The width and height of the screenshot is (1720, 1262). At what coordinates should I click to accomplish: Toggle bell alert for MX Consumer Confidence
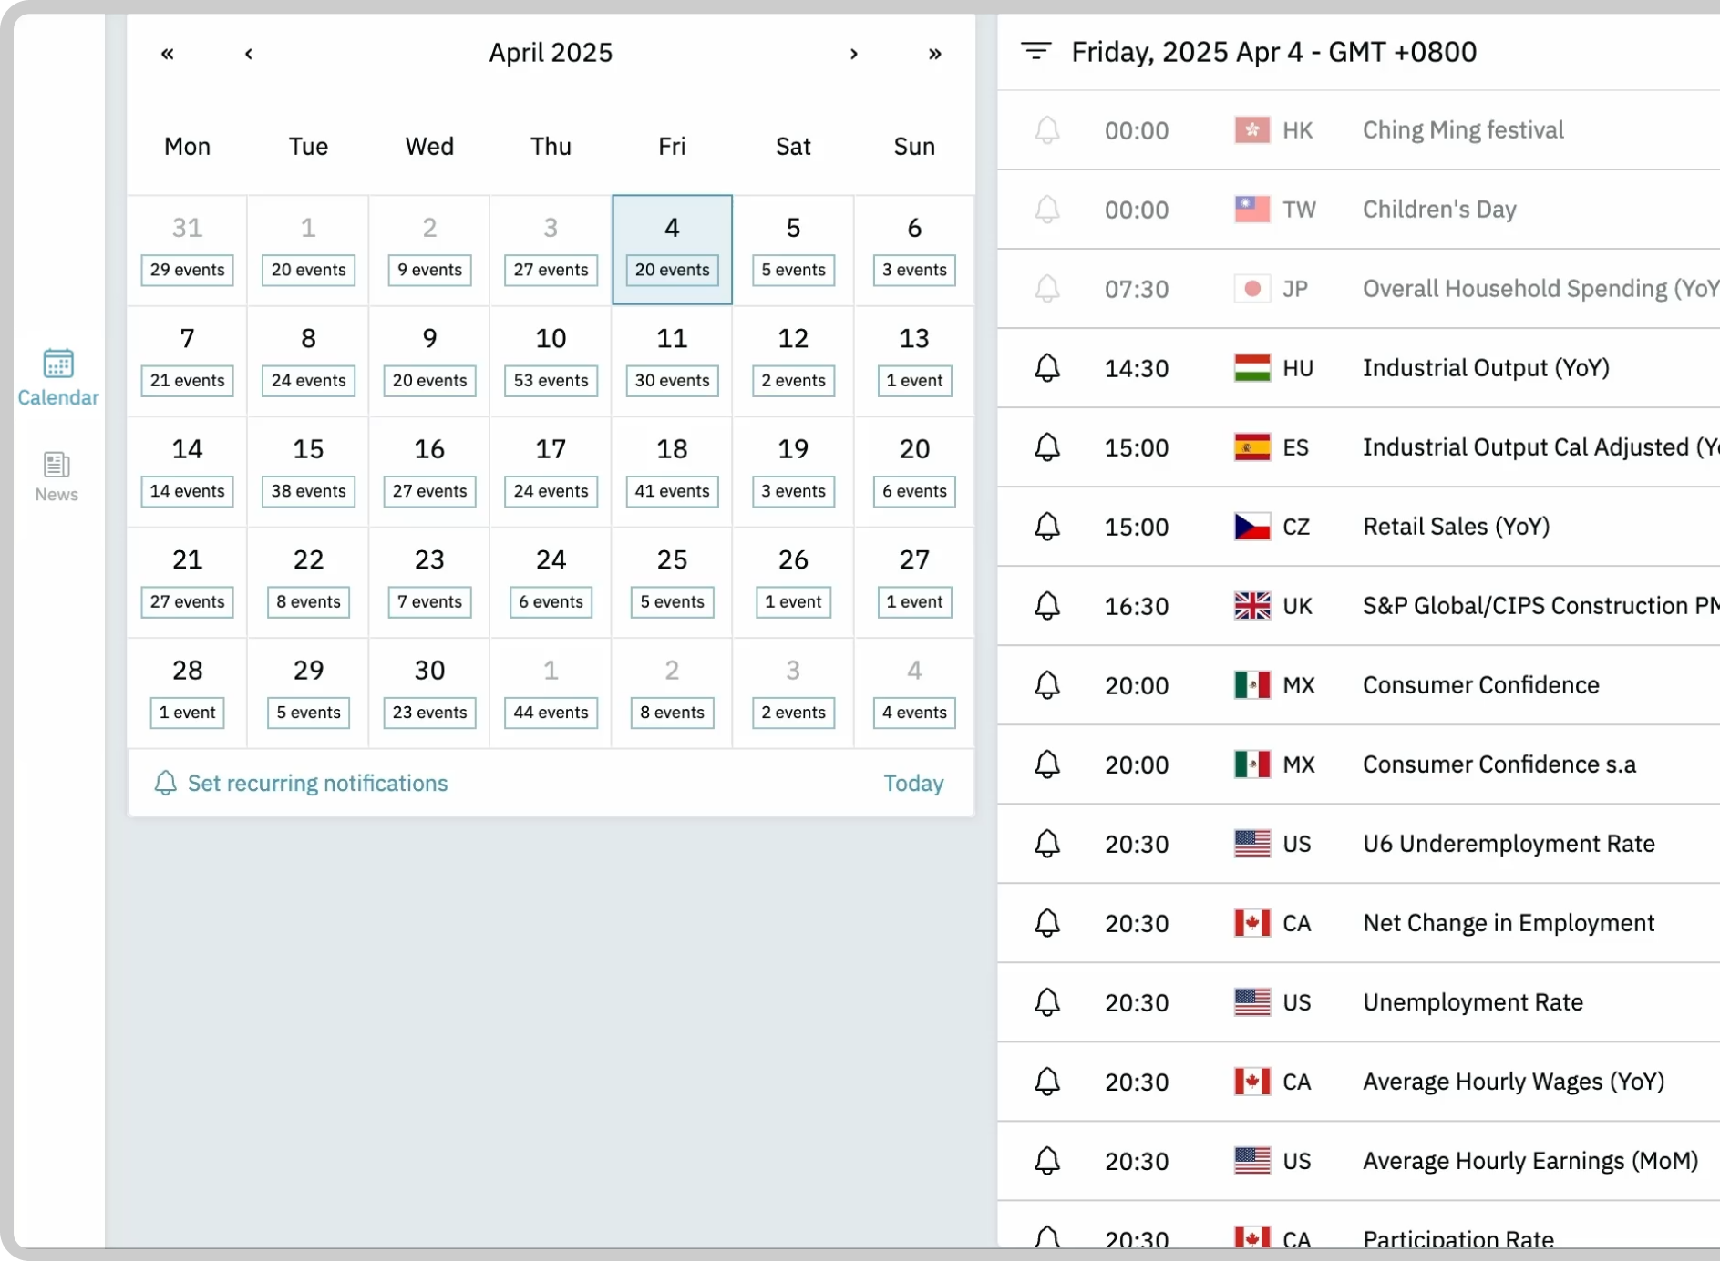coord(1047,685)
